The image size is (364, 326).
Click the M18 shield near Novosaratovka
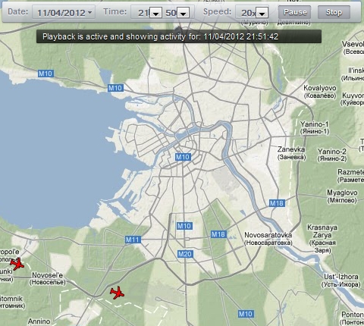point(218,234)
